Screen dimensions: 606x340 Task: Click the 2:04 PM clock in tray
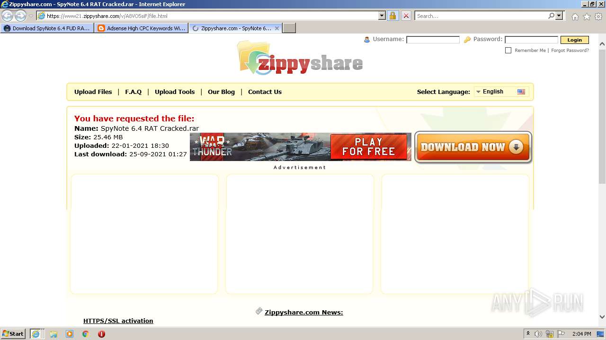581,334
